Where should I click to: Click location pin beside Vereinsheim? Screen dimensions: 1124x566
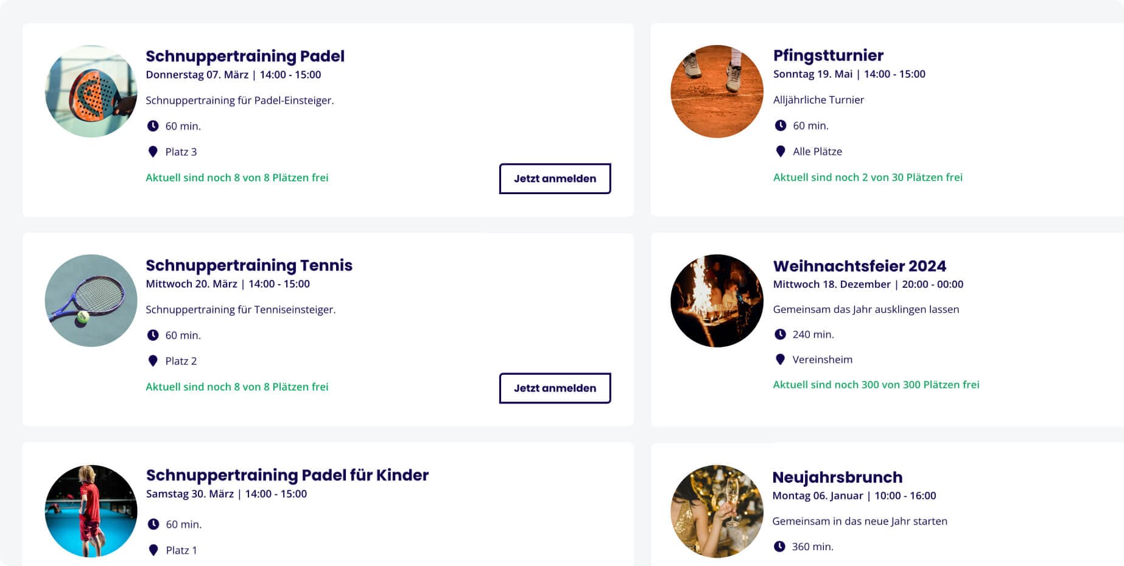coord(780,359)
